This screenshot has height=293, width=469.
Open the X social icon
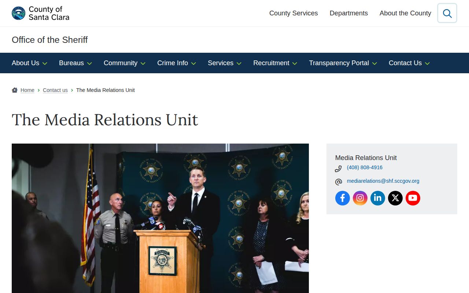[395, 198]
